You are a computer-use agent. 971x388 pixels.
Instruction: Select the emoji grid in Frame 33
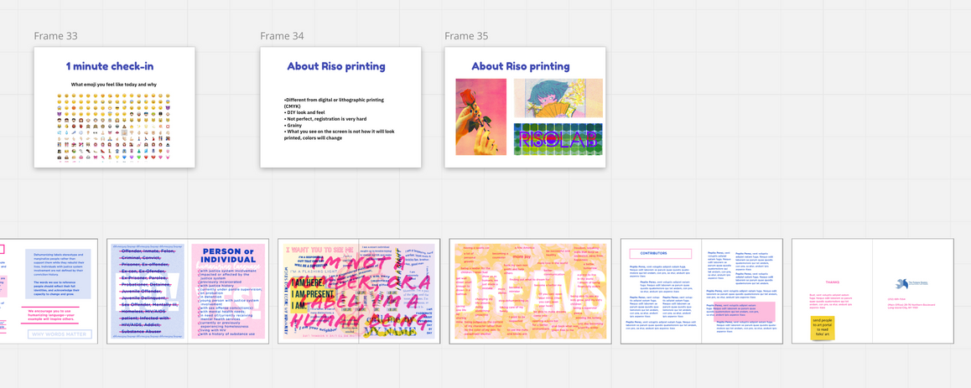[113, 127]
